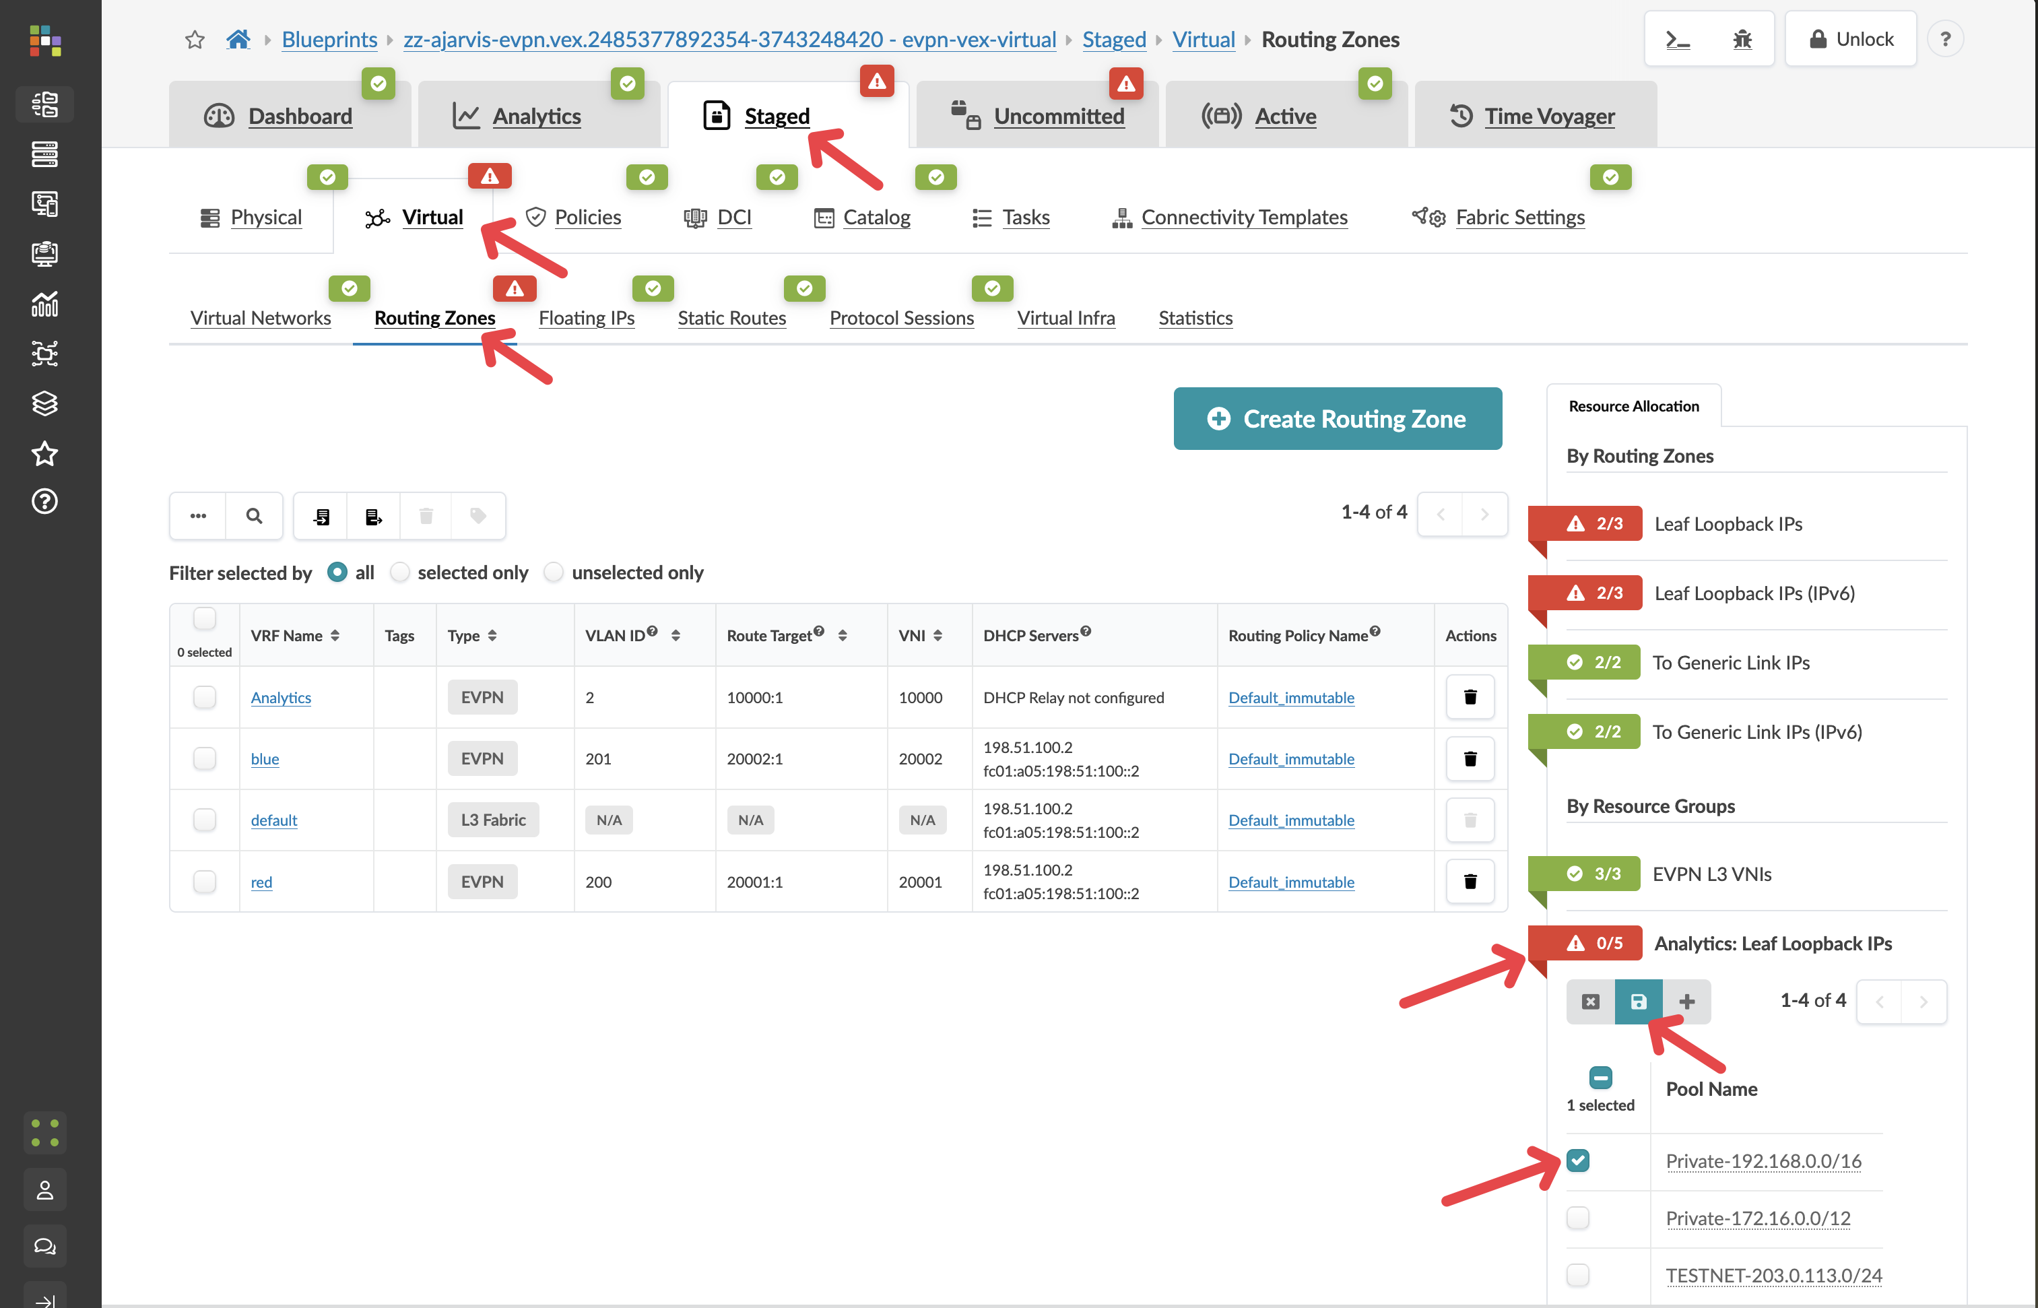2038x1308 pixels.
Task: Click the bug report icon in header
Action: [x=1743, y=38]
